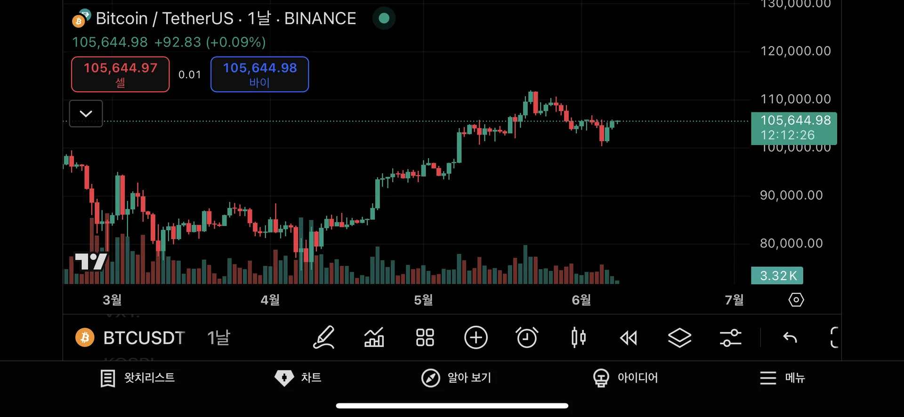Viewport: 904px width, 417px height.
Task: Toggle the green market status dot
Action: point(384,18)
